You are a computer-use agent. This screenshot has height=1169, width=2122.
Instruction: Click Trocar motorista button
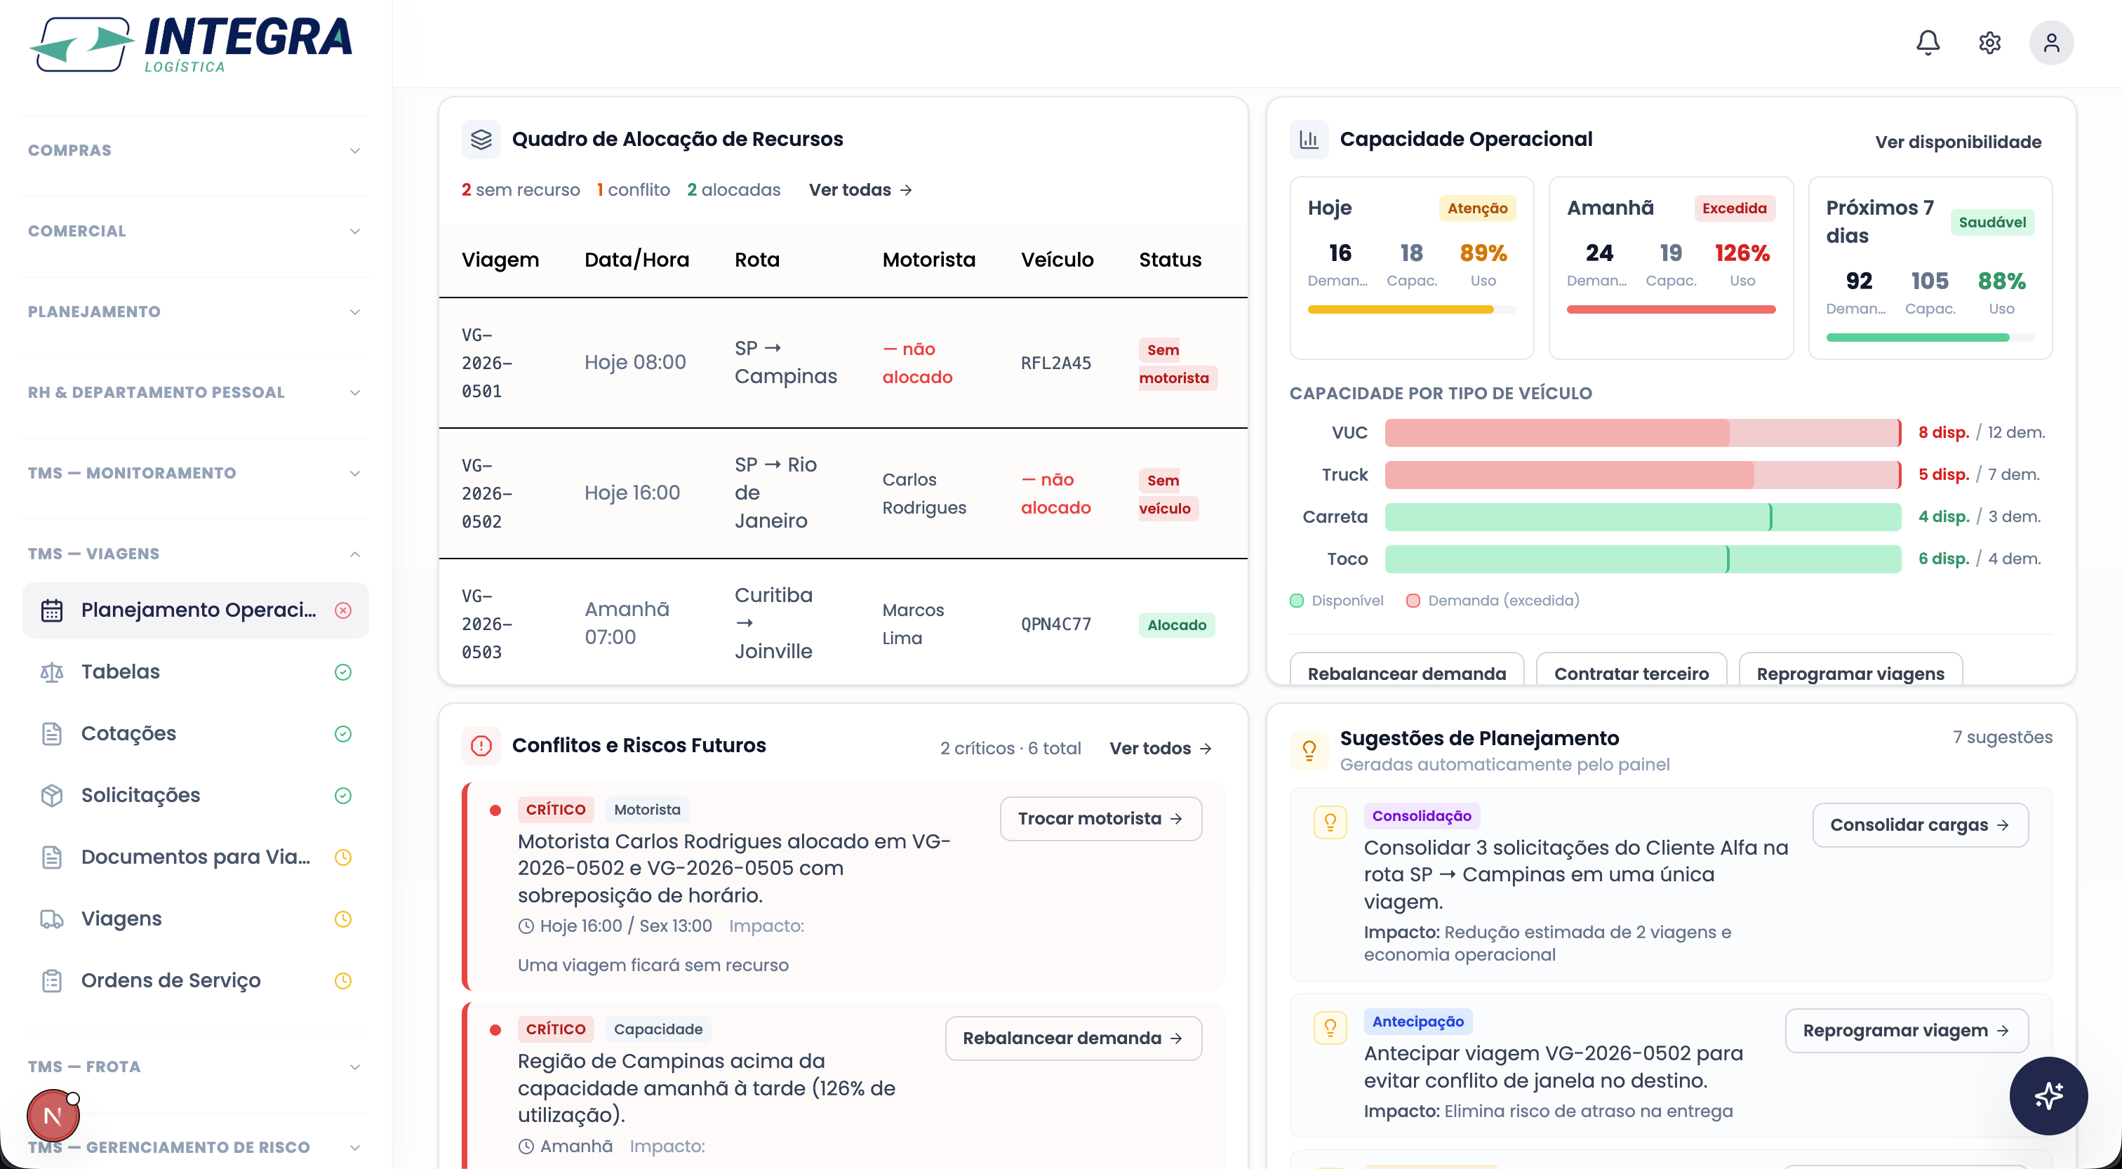tap(1100, 818)
